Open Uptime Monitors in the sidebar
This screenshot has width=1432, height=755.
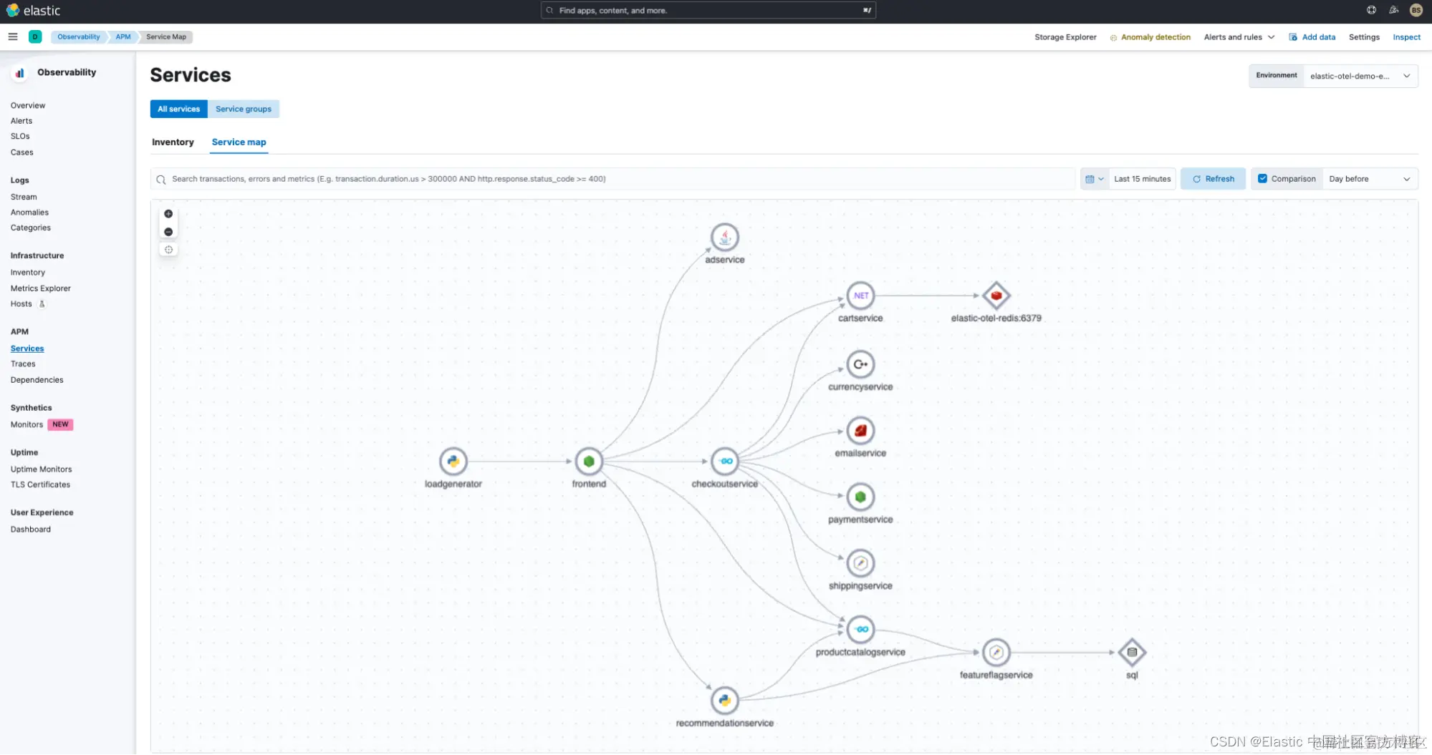(42, 469)
